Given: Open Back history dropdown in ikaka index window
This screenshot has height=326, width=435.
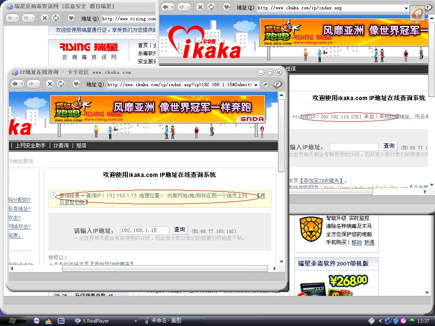Looking at the screenshot, I should coord(172,7).
